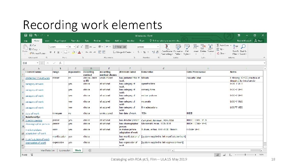Switch to the Formulas tab
The image size is (298, 167).
click(x=75, y=41)
